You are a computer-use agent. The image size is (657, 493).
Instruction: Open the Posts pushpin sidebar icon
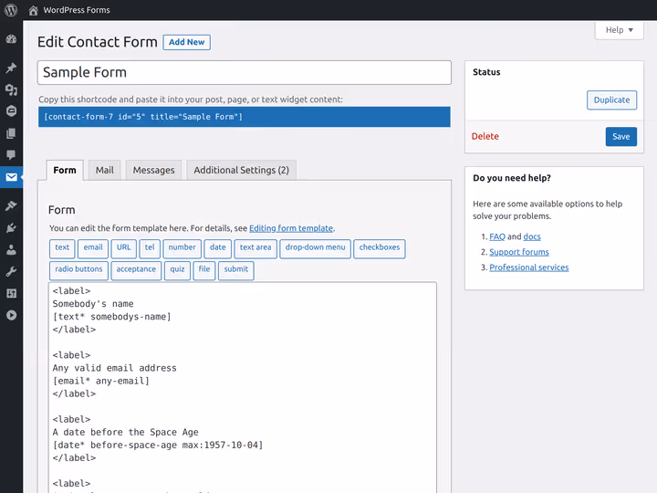pyautogui.click(x=11, y=68)
